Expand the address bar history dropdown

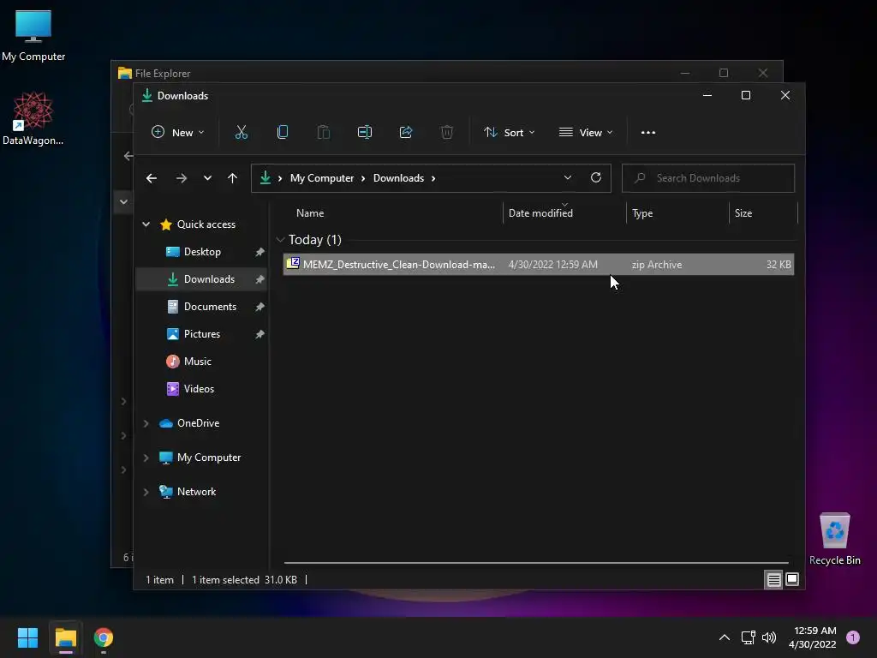(x=568, y=177)
